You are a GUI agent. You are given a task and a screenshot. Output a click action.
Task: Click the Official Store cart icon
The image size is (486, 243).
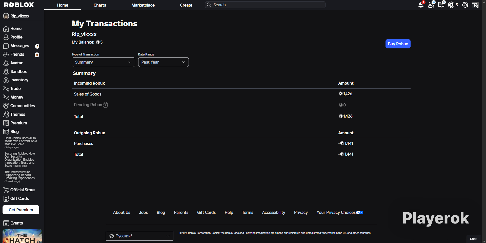click(6, 190)
